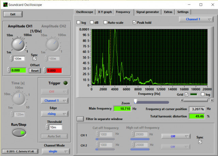
Task: Open the Channel 1 dropdown above graph
Action: point(196,19)
